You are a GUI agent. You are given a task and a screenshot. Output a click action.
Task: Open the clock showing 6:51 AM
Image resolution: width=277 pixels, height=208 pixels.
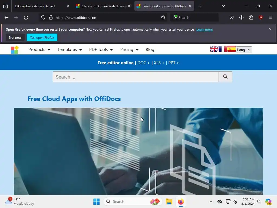pos(248,201)
